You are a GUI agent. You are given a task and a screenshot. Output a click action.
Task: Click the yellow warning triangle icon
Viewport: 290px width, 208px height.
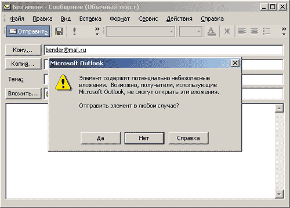(x=63, y=83)
